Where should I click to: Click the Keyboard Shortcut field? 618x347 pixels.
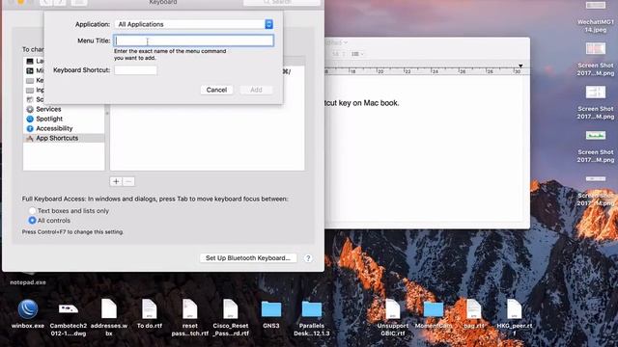pyautogui.click(x=135, y=70)
